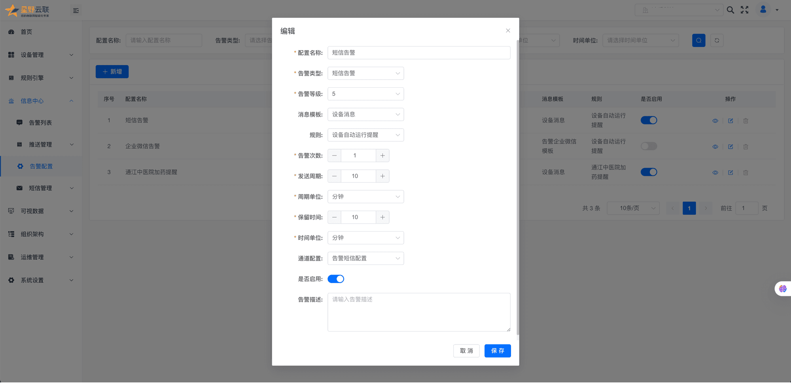Click the search magnifier icon in header
The height and width of the screenshot is (384, 791).
730,10
